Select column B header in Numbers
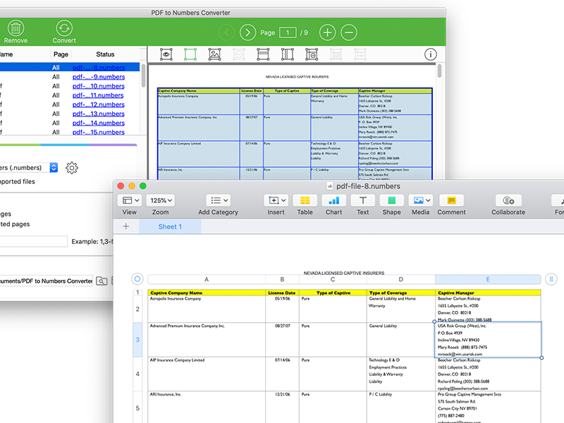This screenshot has height=423, width=564. coord(282,279)
